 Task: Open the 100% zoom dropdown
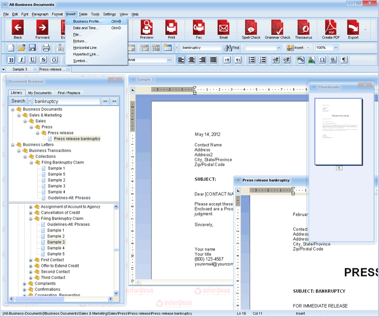click(336, 47)
